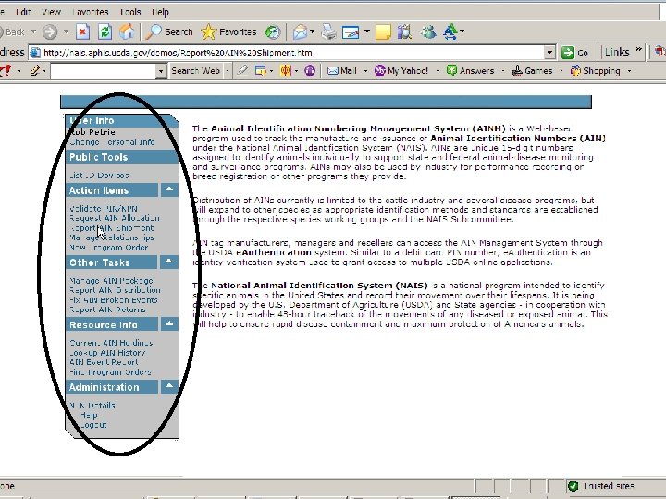Open Games toolbar button
This screenshot has width=666, height=499.
pyautogui.click(x=532, y=71)
